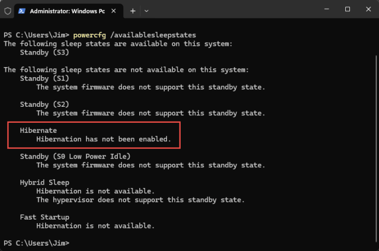Image resolution: width=379 pixels, height=251 pixels.
Task: Close the terminal window
Action: tap(368, 9)
